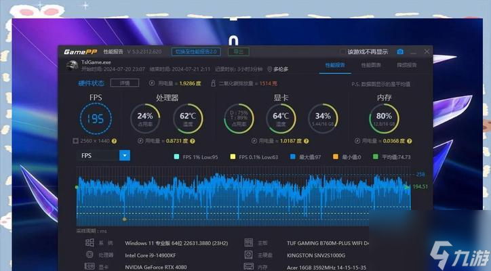Image resolution: width=491 pixels, height=271 pixels.
Task: Click the Windows 11 专业版 64位 text
Action: 176,243
